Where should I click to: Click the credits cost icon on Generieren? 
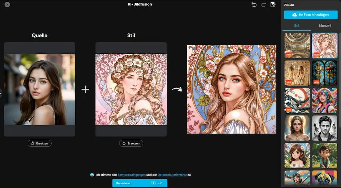point(153,183)
